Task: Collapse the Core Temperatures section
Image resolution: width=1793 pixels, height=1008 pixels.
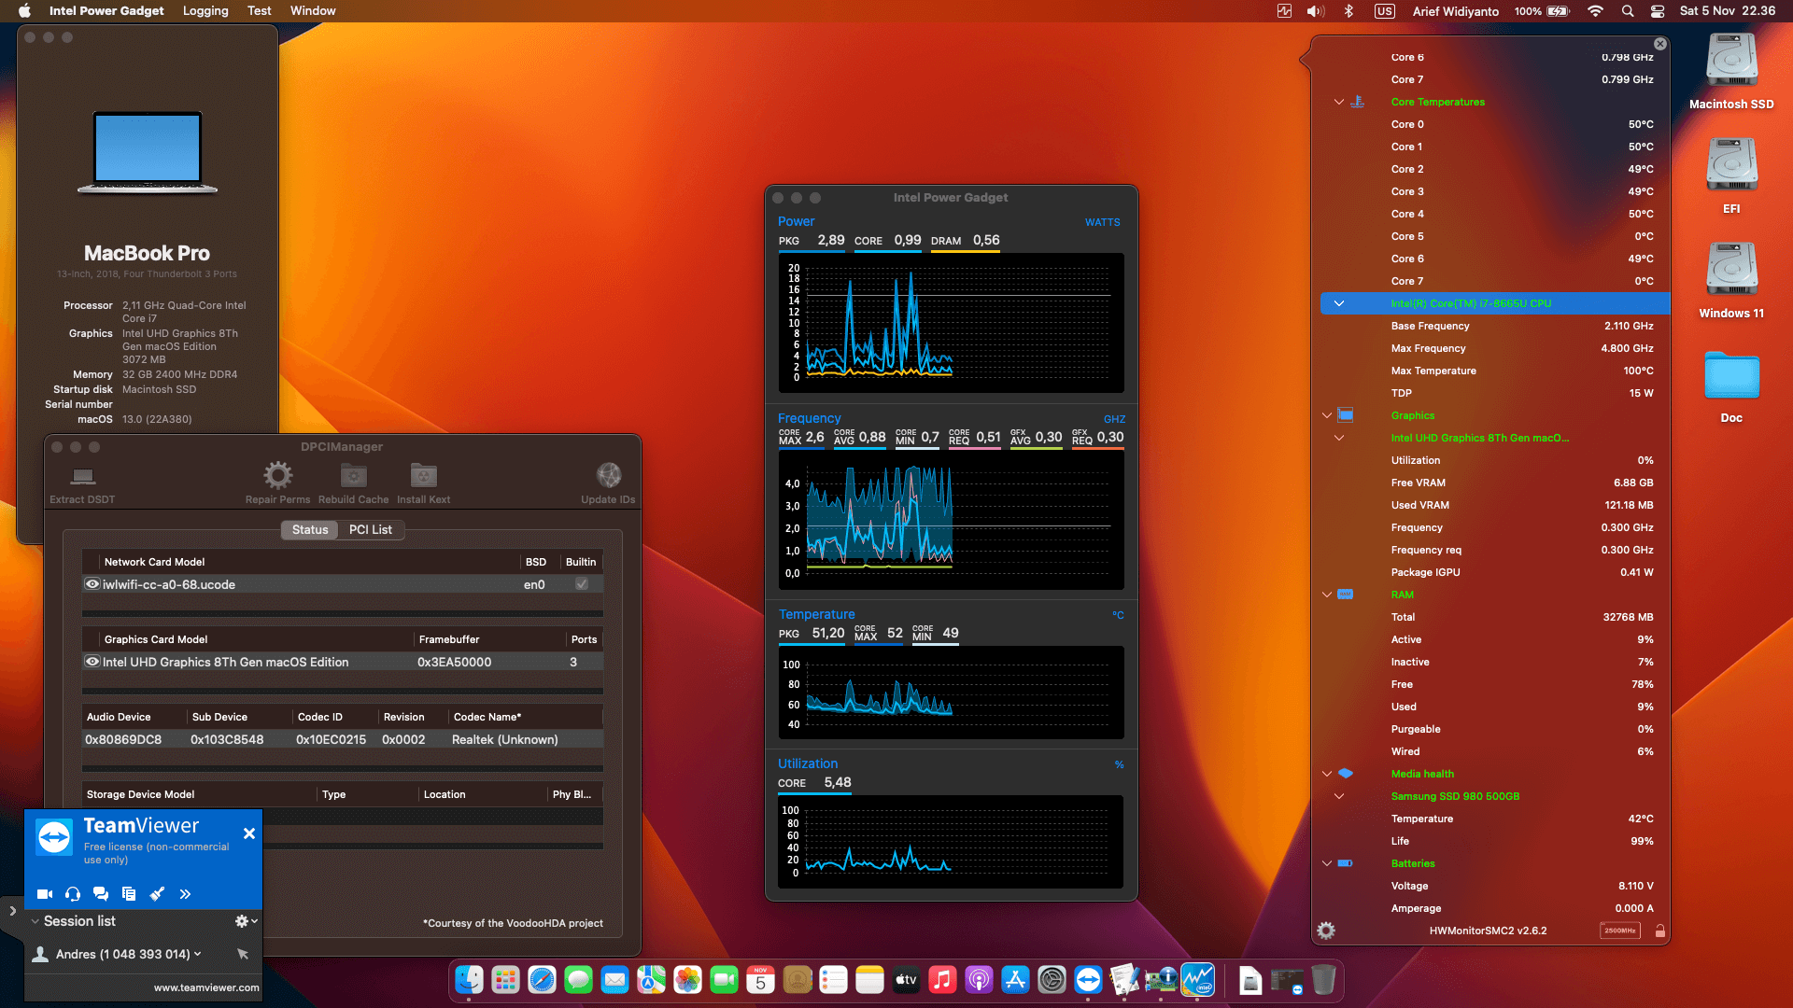Action: pos(1339,102)
